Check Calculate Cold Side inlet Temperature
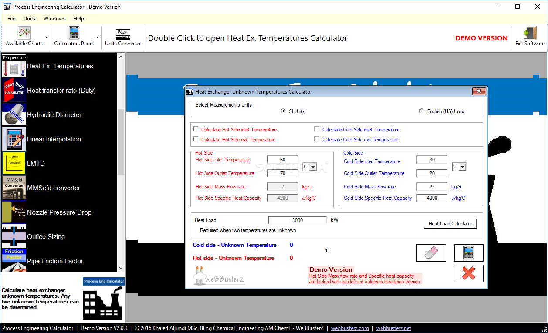The width and height of the screenshot is (548, 333). click(x=317, y=129)
